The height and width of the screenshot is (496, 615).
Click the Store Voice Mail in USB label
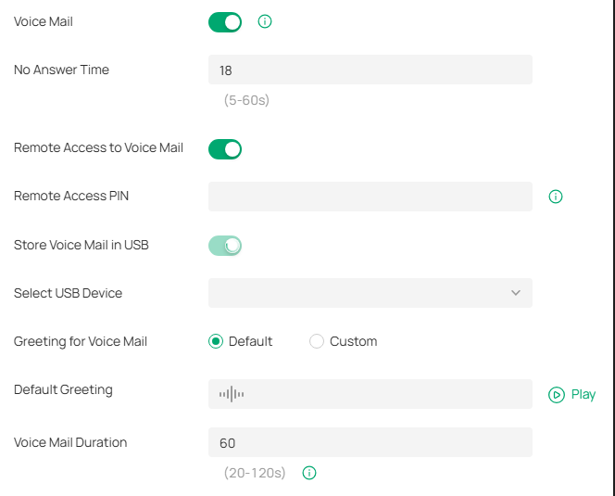coord(82,245)
